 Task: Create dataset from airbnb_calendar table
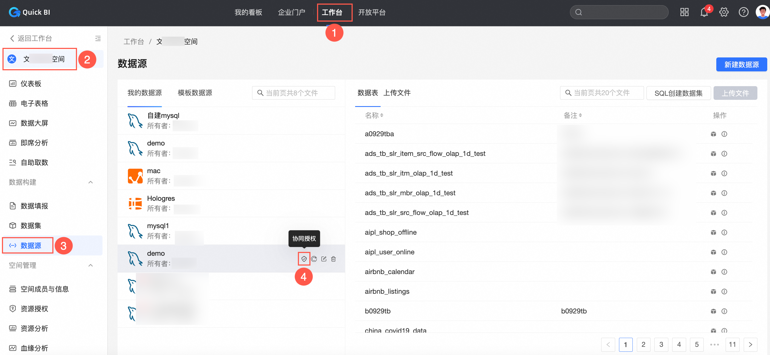tap(713, 272)
